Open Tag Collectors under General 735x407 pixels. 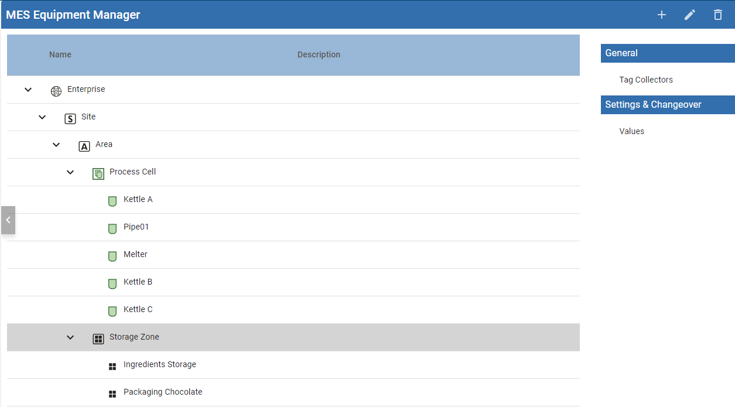(646, 80)
